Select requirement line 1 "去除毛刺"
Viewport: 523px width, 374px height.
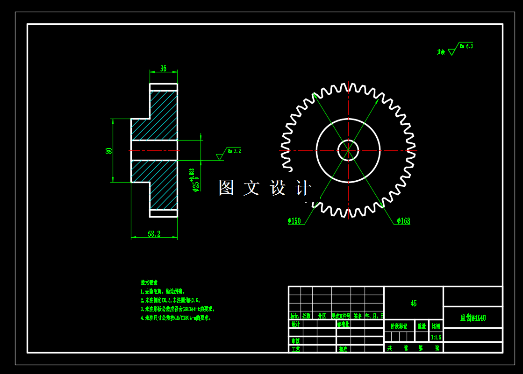click(x=163, y=291)
